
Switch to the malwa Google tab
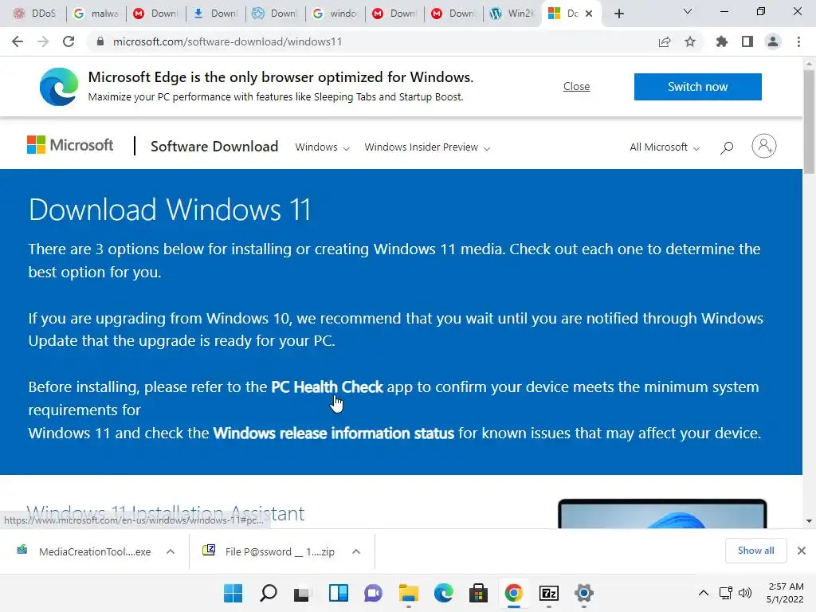pos(96,14)
